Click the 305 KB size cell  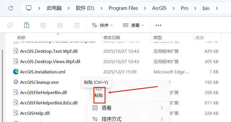point(211,61)
